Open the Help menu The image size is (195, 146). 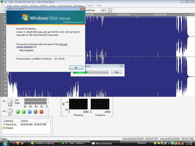point(99,6)
